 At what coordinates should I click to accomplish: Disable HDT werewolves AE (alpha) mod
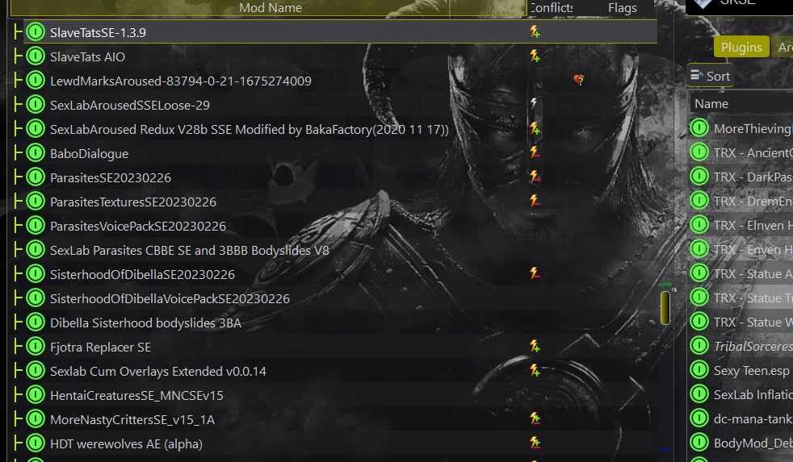pos(36,443)
